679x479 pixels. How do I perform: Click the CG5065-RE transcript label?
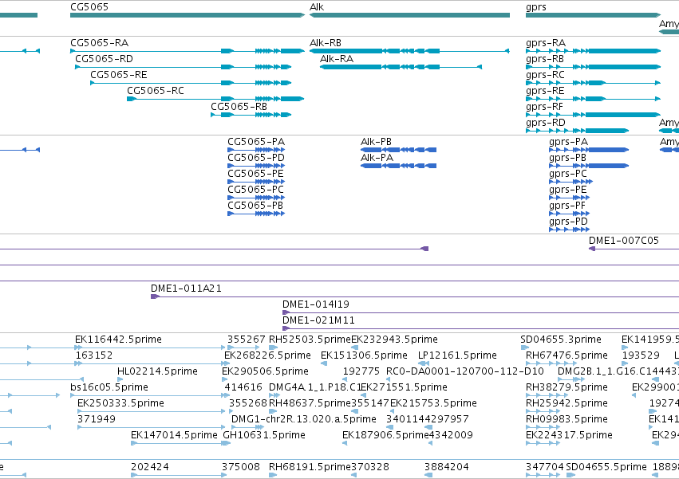tap(119, 75)
